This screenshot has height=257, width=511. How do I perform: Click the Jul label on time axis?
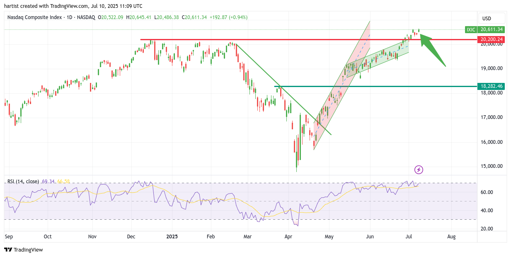pyautogui.click(x=409, y=237)
